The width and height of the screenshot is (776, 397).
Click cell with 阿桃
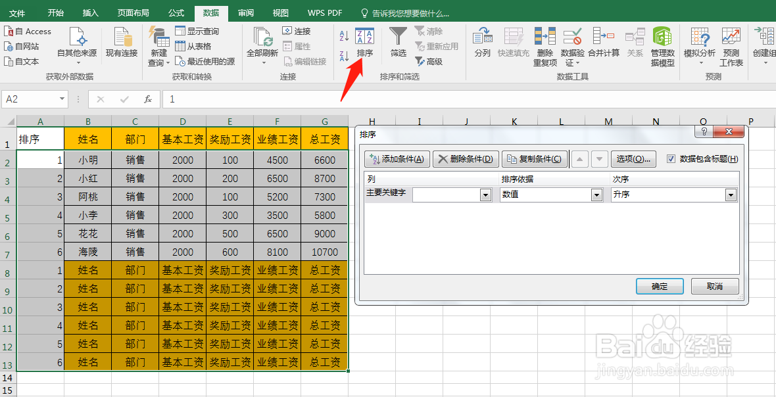tap(88, 197)
